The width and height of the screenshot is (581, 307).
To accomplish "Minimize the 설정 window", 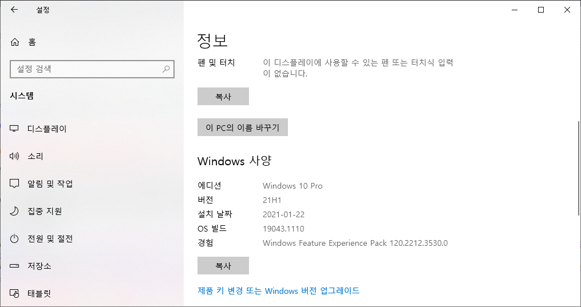I will pos(515,10).
